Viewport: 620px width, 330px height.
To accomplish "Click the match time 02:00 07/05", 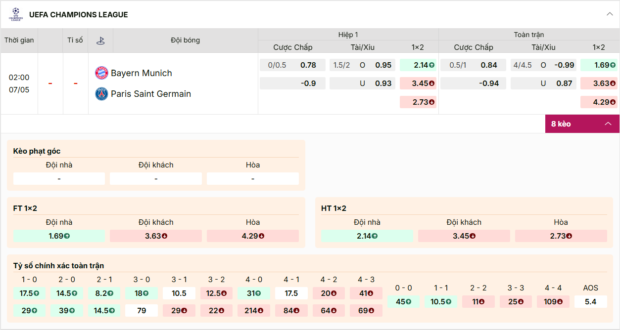I will [x=19, y=83].
